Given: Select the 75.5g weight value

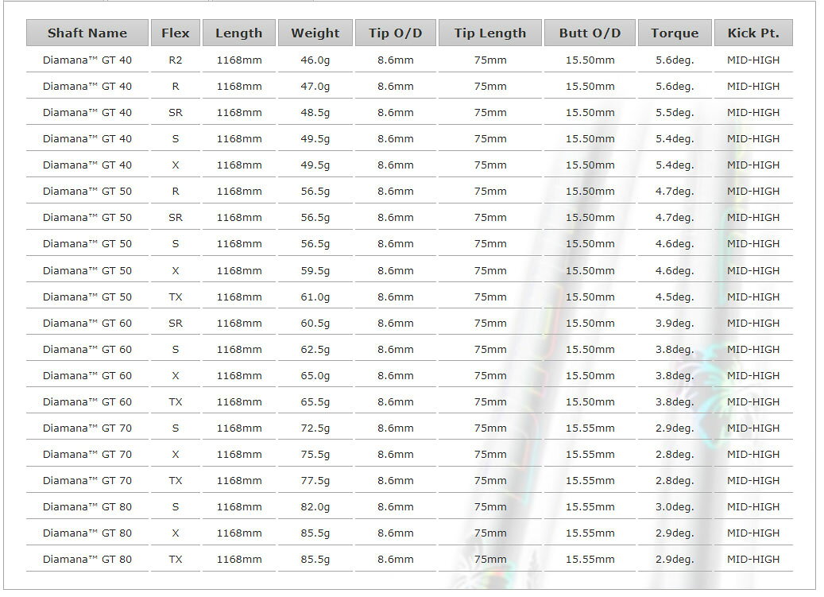Looking at the screenshot, I should (x=315, y=455).
